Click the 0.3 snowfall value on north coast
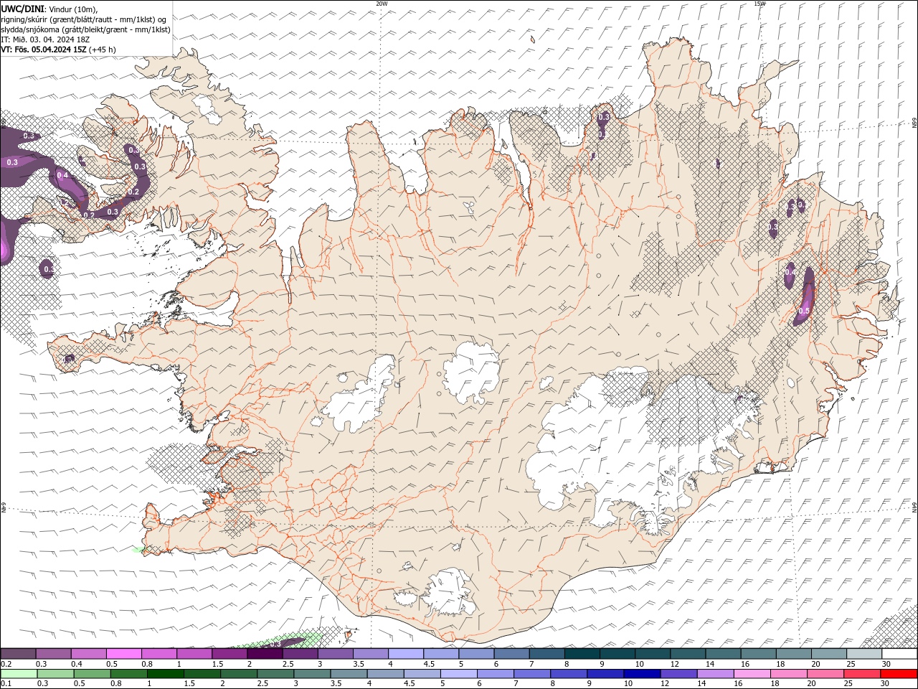 click(604, 117)
